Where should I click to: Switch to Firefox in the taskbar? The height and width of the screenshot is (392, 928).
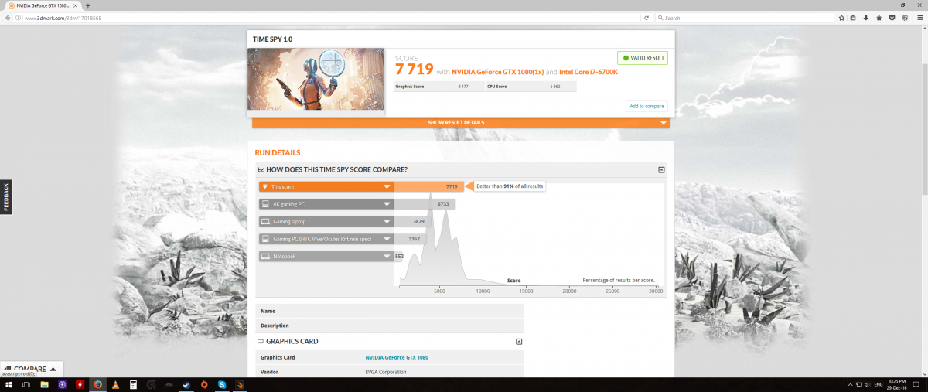pyautogui.click(x=97, y=384)
